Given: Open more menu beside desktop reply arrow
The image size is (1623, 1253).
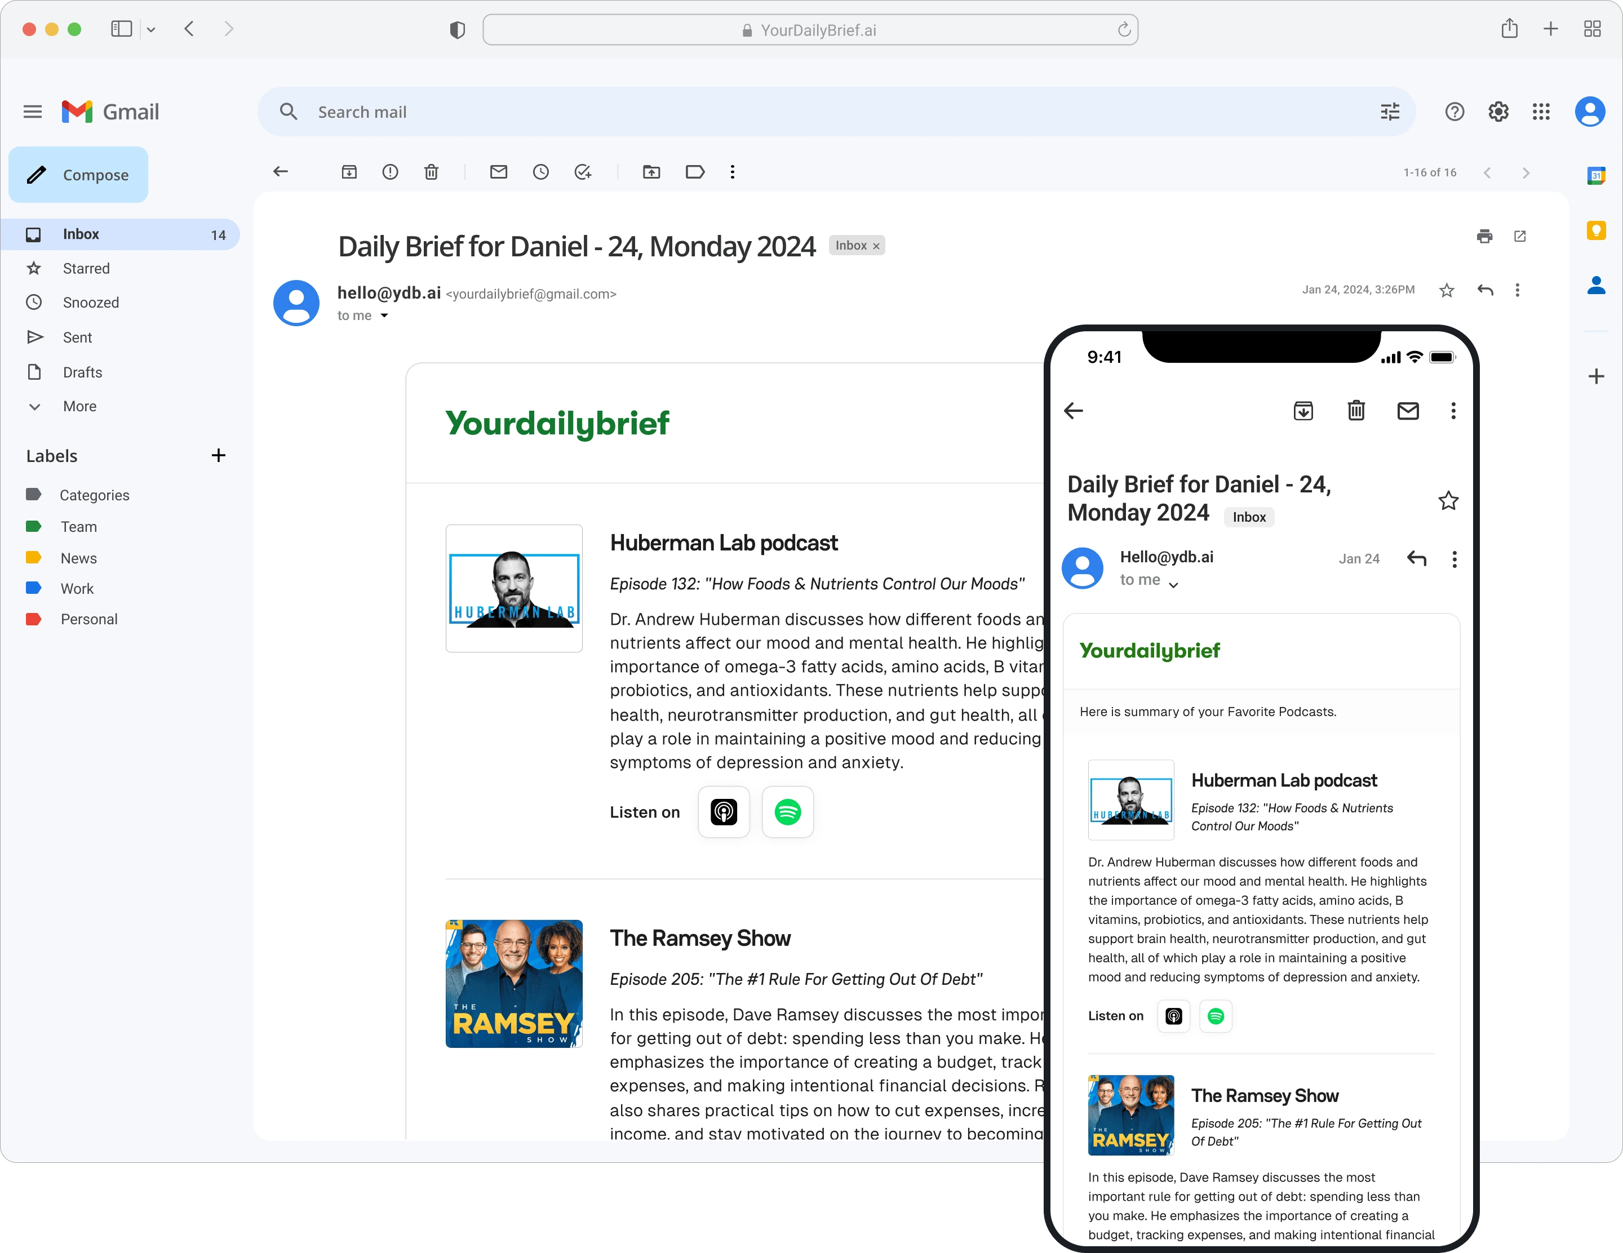Looking at the screenshot, I should click(x=1518, y=290).
